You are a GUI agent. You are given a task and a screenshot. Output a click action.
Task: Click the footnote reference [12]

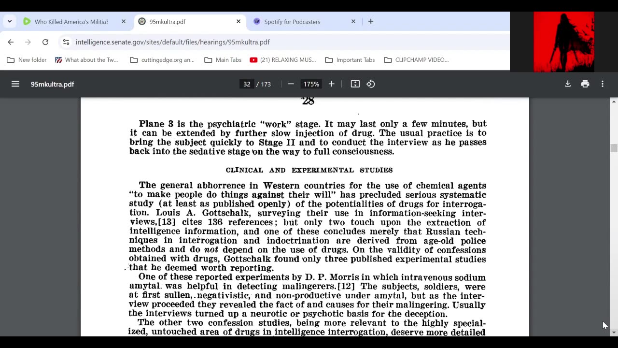pyautogui.click(x=346, y=286)
